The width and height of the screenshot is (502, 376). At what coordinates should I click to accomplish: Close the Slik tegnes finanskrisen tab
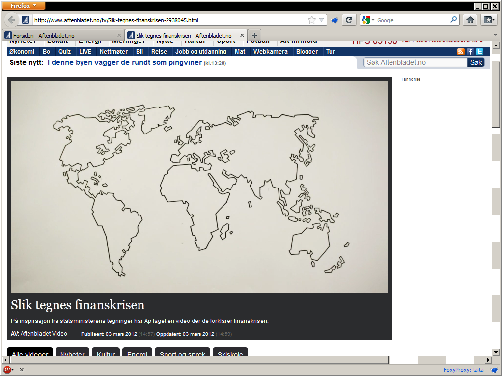[x=242, y=35]
